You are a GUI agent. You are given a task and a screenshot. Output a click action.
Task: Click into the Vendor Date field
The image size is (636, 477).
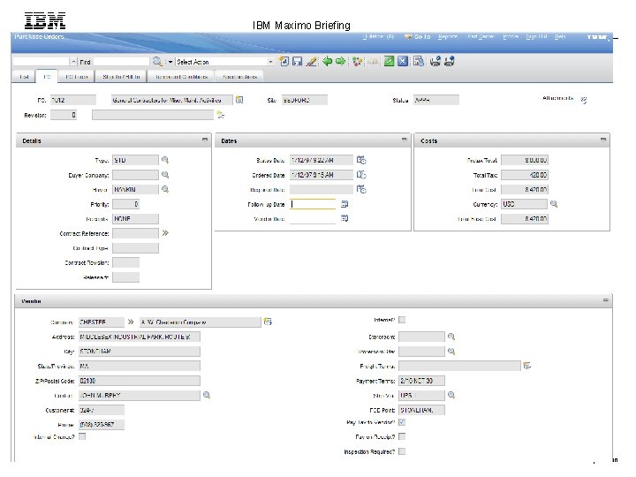coord(313,219)
